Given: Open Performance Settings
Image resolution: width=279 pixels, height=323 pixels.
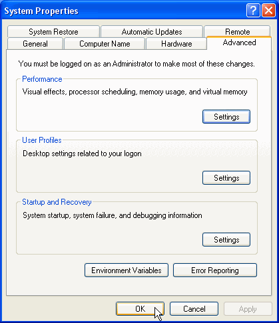Looking at the screenshot, I should [x=226, y=116].
